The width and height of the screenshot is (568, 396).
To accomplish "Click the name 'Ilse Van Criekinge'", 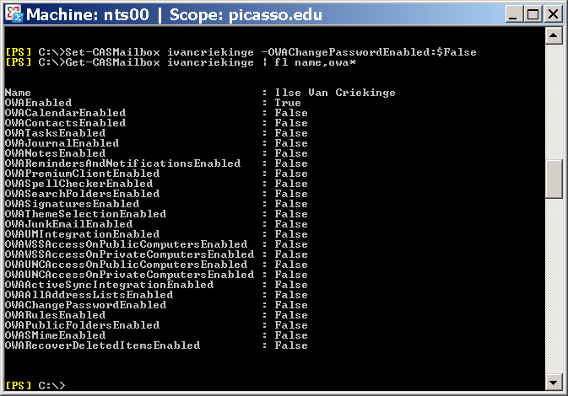I will tap(335, 93).
